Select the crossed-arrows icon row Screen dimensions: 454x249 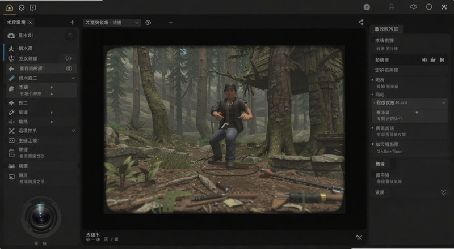coord(41,131)
